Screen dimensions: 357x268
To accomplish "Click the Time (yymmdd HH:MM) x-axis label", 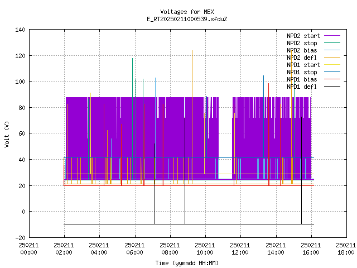I will [x=187, y=263].
